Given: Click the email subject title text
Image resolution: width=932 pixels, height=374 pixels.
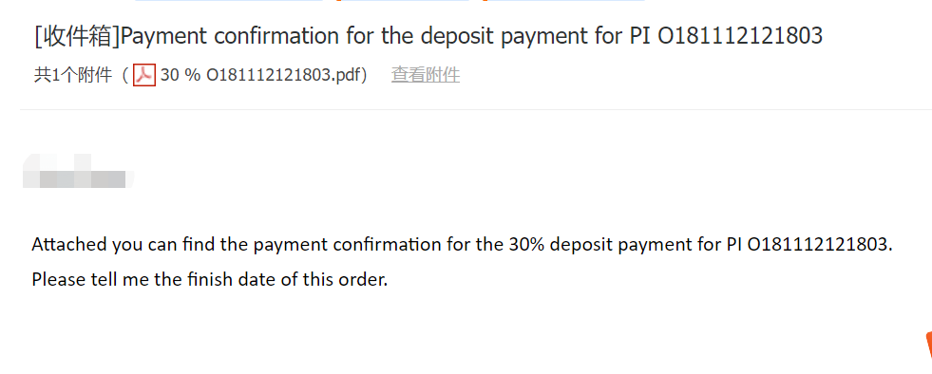Looking at the screenshot, I should (x=428, y=36).
